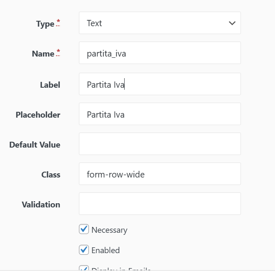Click the Necessary checkbox label text
The width and height of the screenshot is (275, 271).
109,230
